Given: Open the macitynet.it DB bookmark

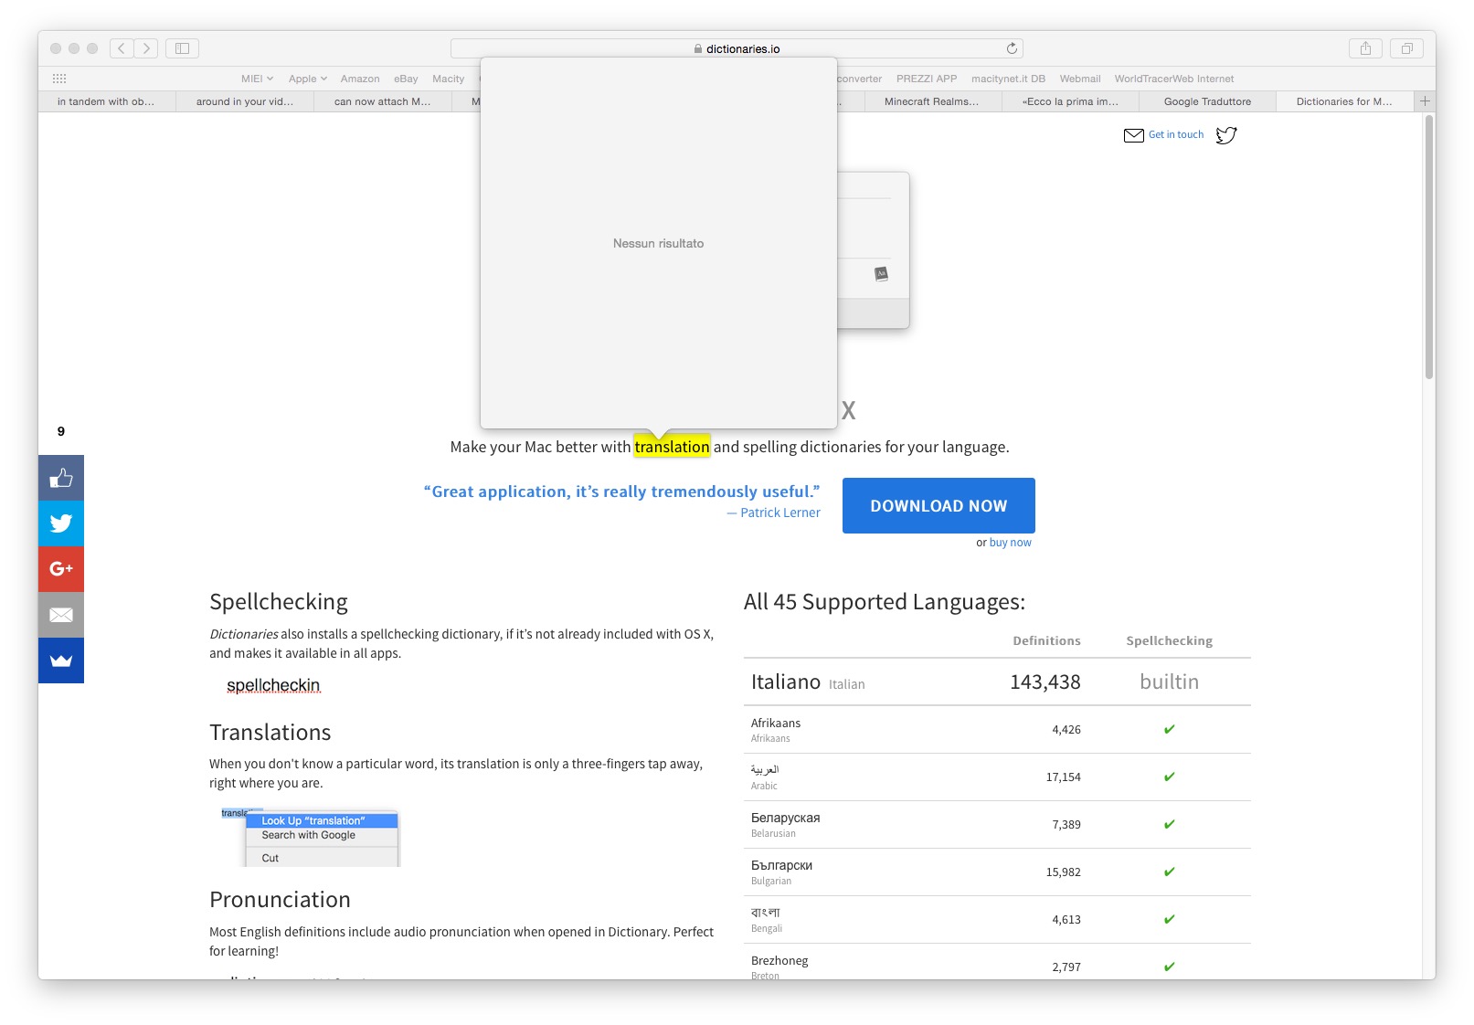Looking at the screenshot, I should [x=1008, y=79].
